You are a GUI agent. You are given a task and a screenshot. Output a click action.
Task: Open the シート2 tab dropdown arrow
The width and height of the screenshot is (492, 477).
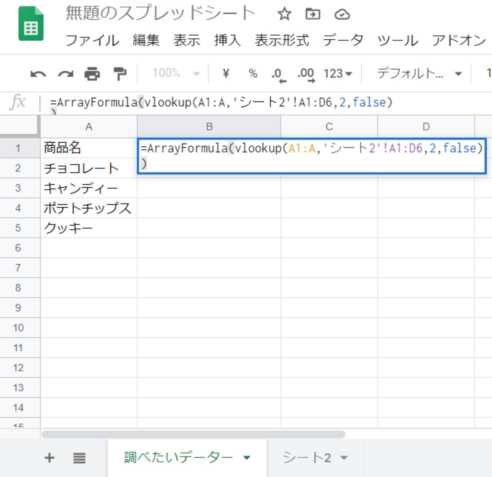coord(344,458)
